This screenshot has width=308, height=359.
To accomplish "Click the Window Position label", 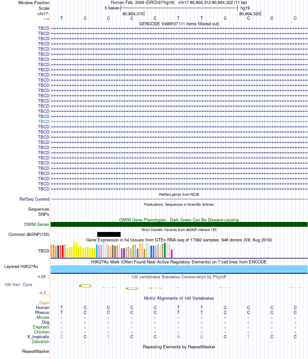I will (x=34, y=3).
